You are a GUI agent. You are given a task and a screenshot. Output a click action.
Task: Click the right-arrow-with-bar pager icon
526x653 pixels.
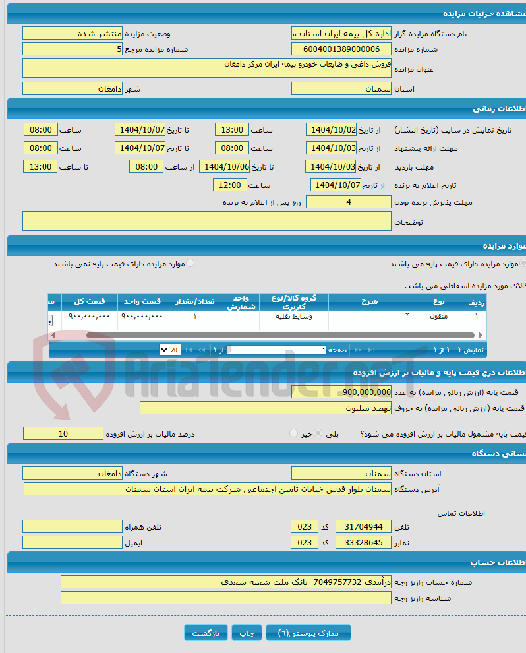coord(372,350)
